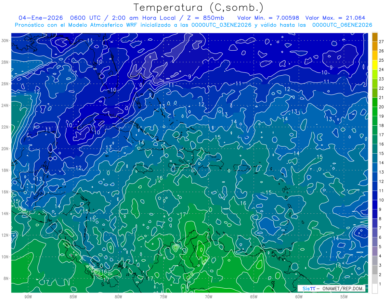Click the 65W longitude axis label

click(254, 297)
